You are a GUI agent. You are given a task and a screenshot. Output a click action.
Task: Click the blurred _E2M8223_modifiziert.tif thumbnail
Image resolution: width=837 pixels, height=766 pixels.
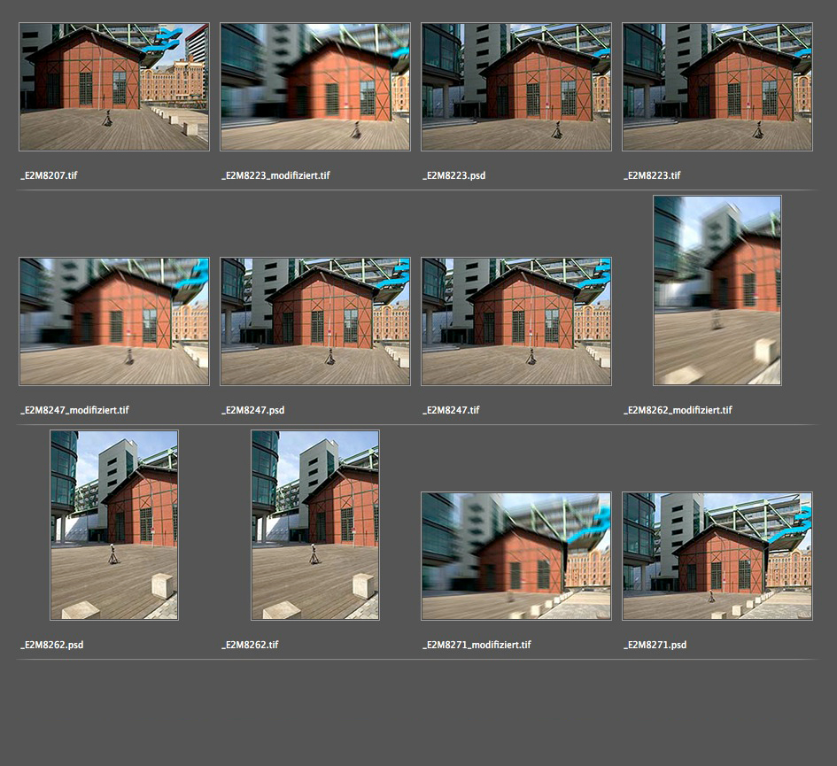pos(315,87)
